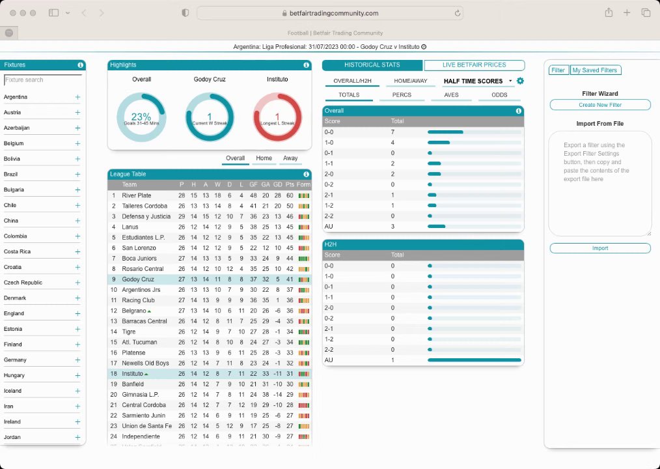Click the Import button
The width and height of the screenshot is (660, 469).
point(600,248)
